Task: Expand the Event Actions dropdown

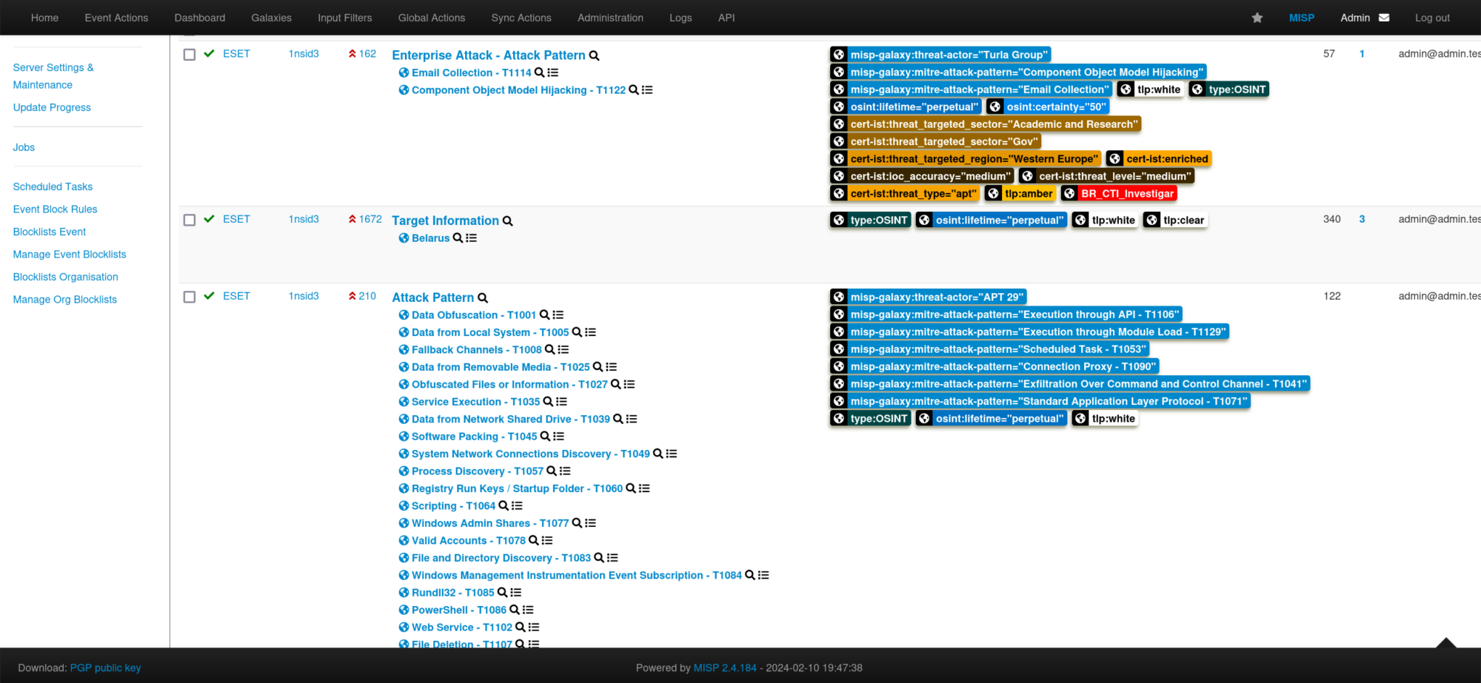Action: [x=116, y=17]
